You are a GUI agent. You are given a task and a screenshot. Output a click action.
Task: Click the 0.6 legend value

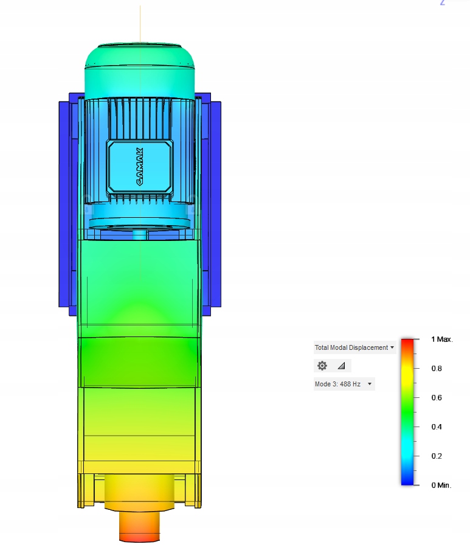tap(437, 398)
